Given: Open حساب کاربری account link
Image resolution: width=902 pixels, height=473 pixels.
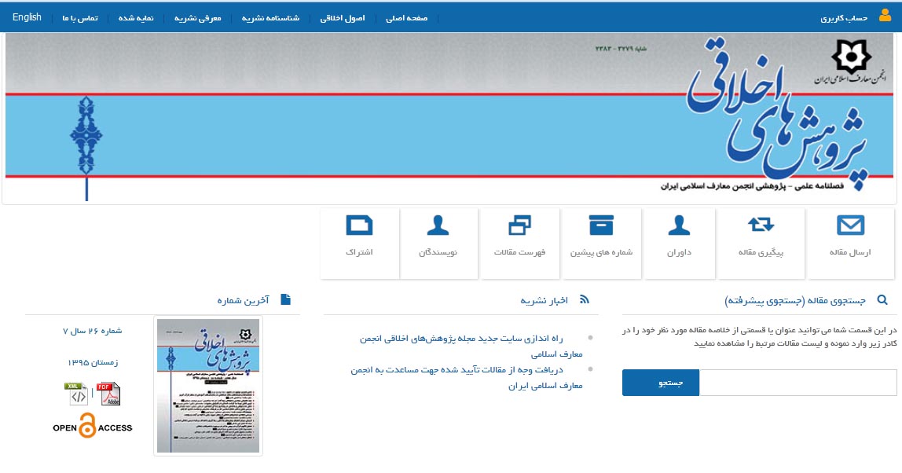Looking at the screenshot, I should click(844, 18).
